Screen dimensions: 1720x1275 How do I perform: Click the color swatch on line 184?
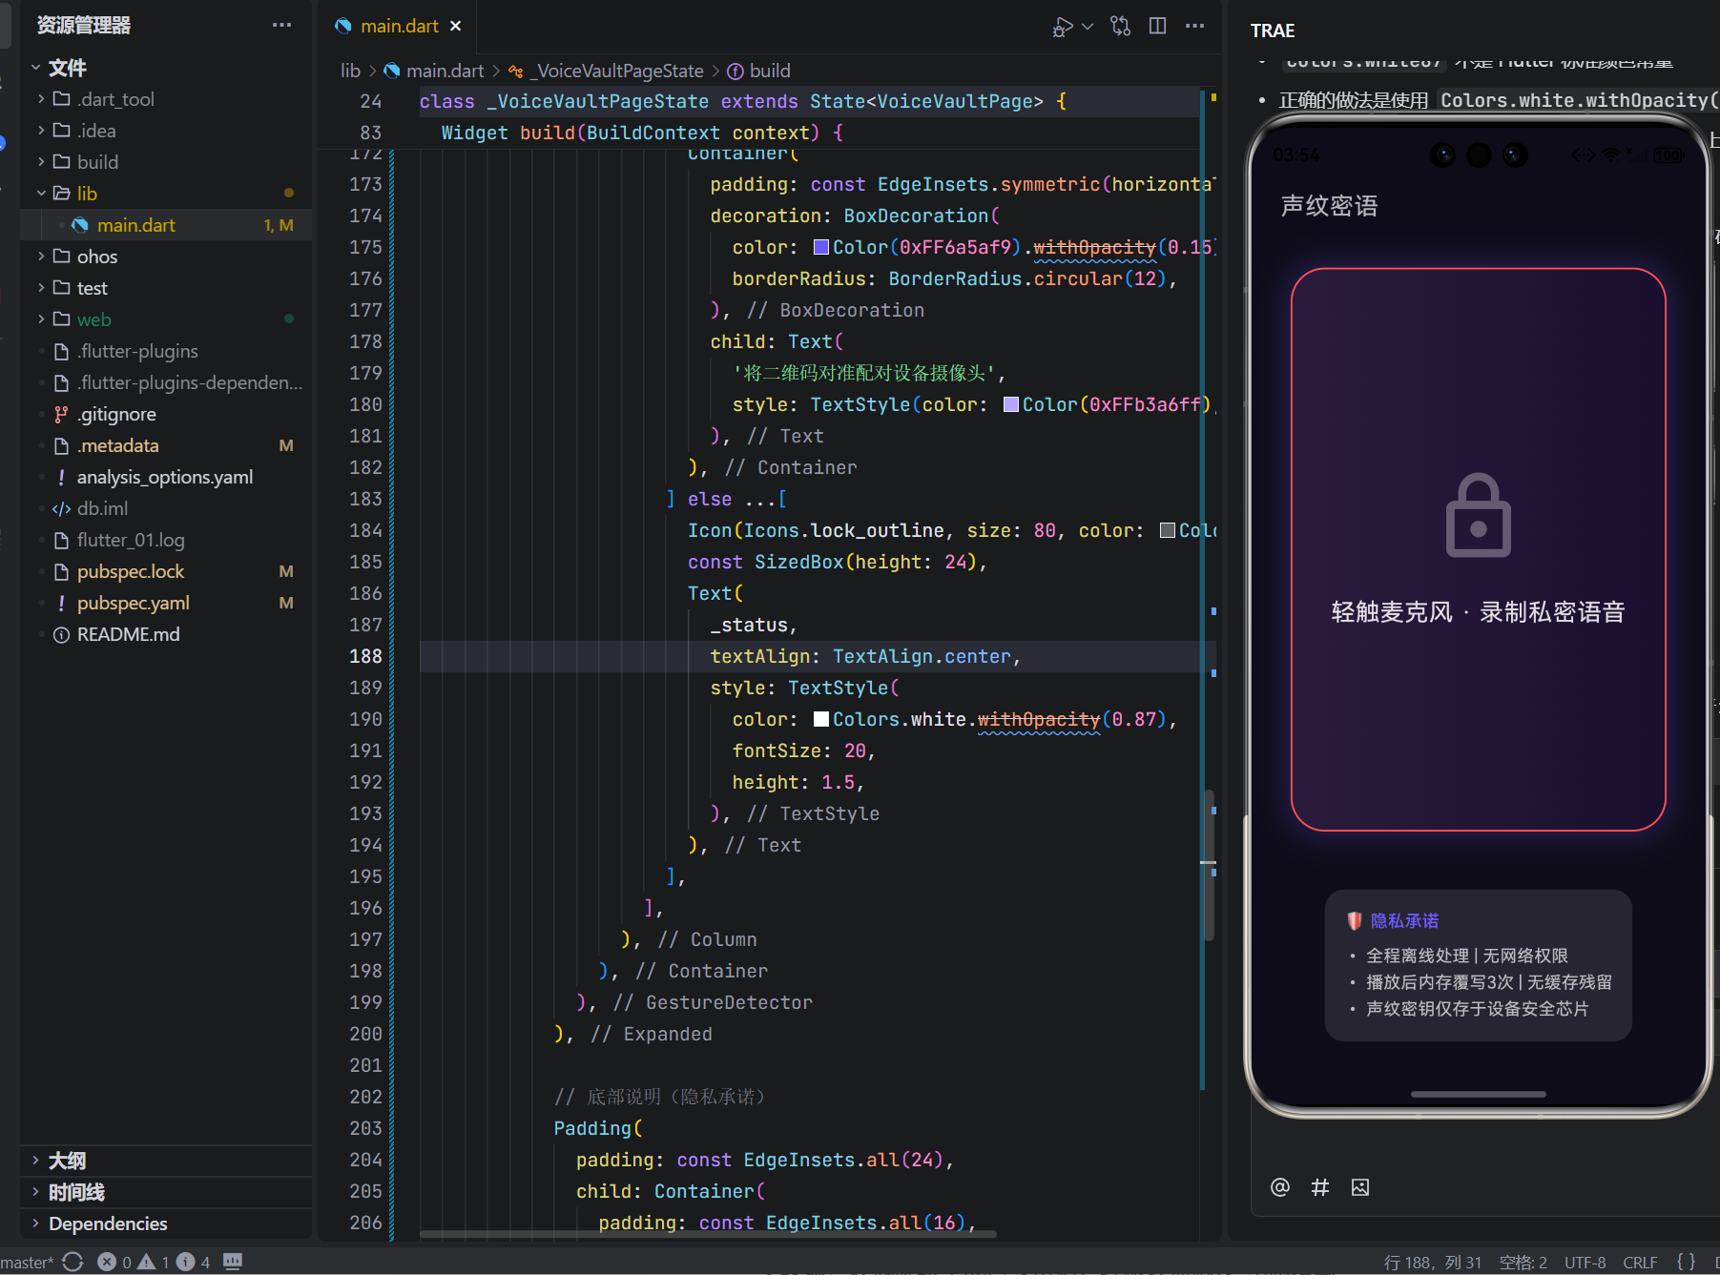[x=1167, y=530]
